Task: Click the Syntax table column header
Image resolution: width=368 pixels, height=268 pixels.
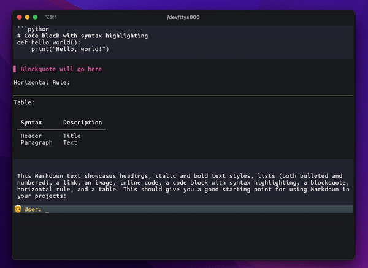Action: click(x=31, y=123)
